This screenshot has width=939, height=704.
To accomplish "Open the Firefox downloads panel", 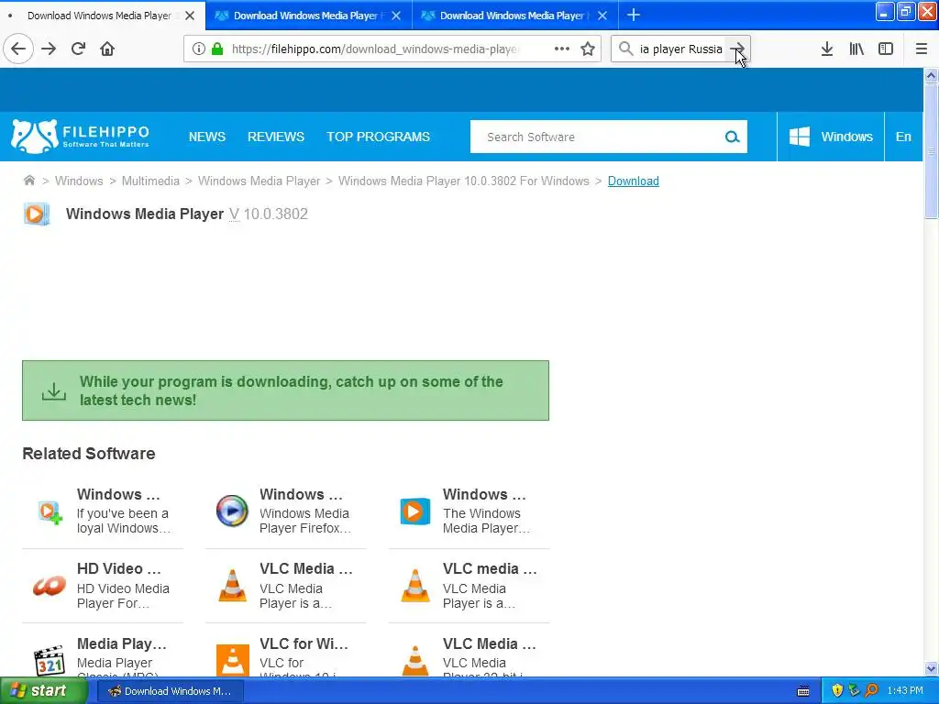I will (826, 49).
